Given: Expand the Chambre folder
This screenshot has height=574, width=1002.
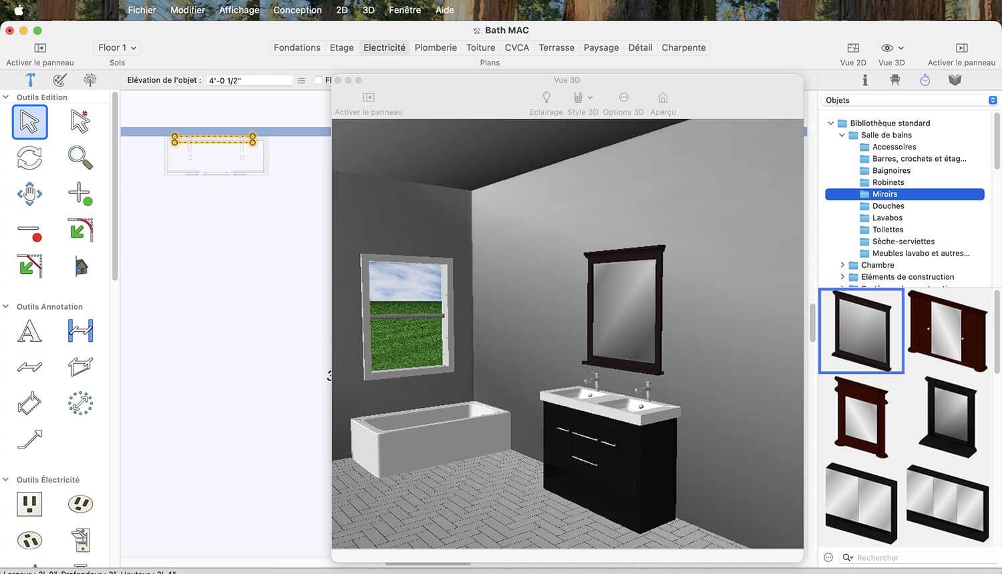Looking at the screenshot, I should (x=842, y=265).
